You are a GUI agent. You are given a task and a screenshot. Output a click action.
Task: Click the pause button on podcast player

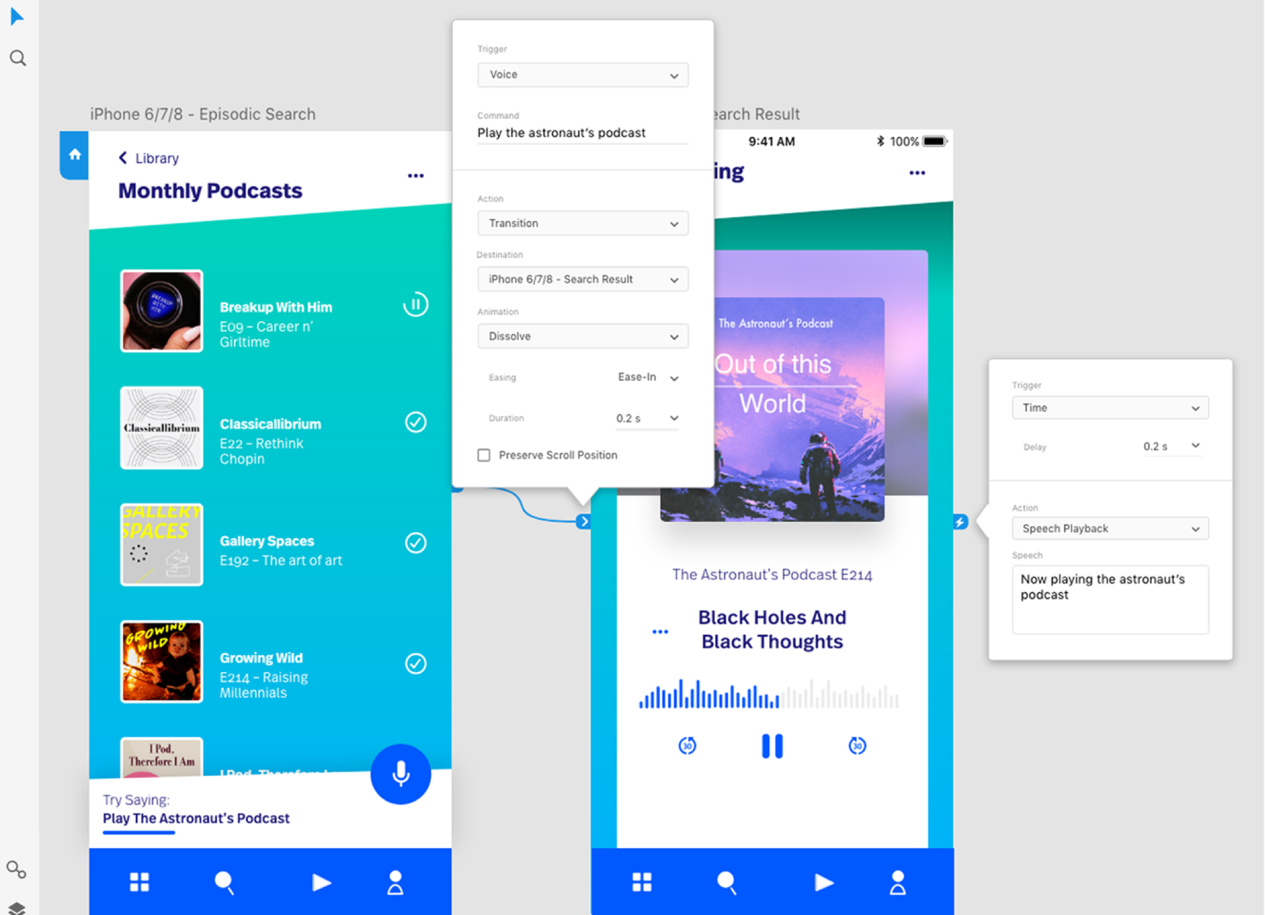772,746
